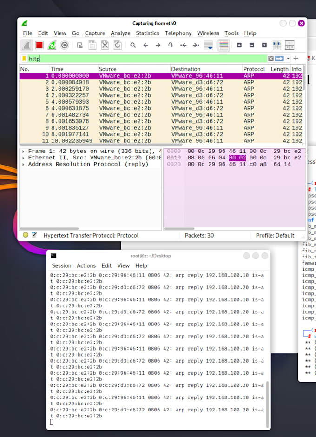The image size is (316, 437).
Task: Open Find a packet magnifier
Action: (133, 45)
